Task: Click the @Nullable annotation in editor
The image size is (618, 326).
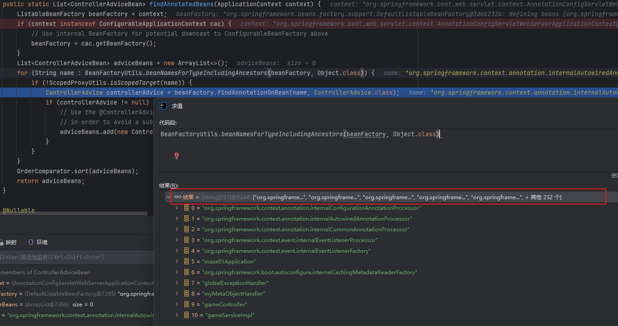Action: coord(18,210)
